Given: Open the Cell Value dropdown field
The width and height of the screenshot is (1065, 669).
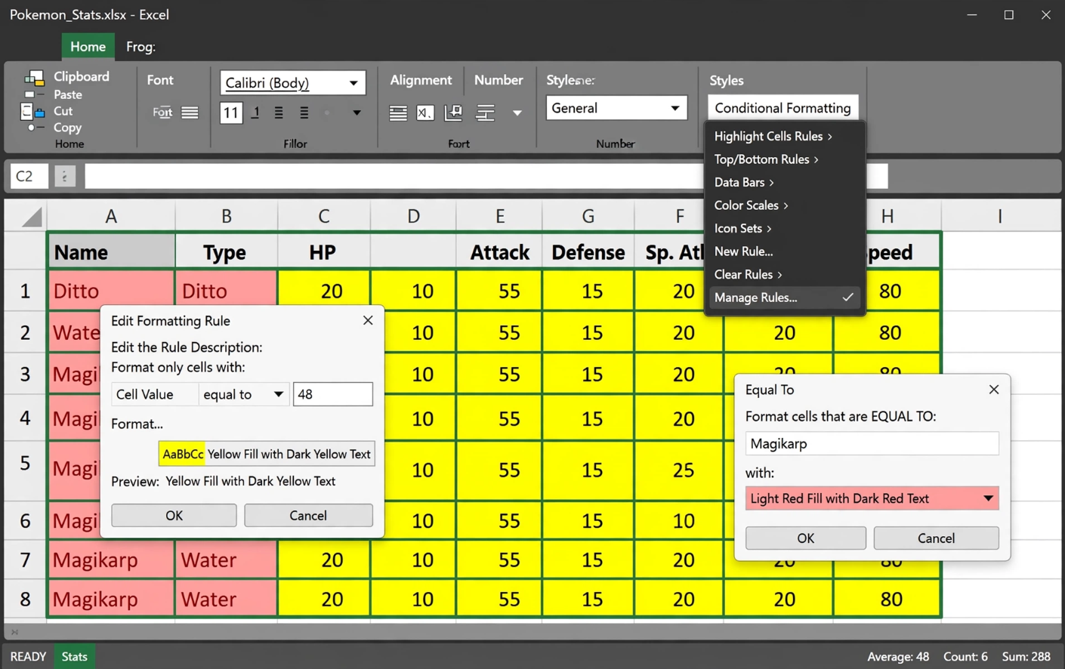Looking at the screenshot, I should 155,394.
